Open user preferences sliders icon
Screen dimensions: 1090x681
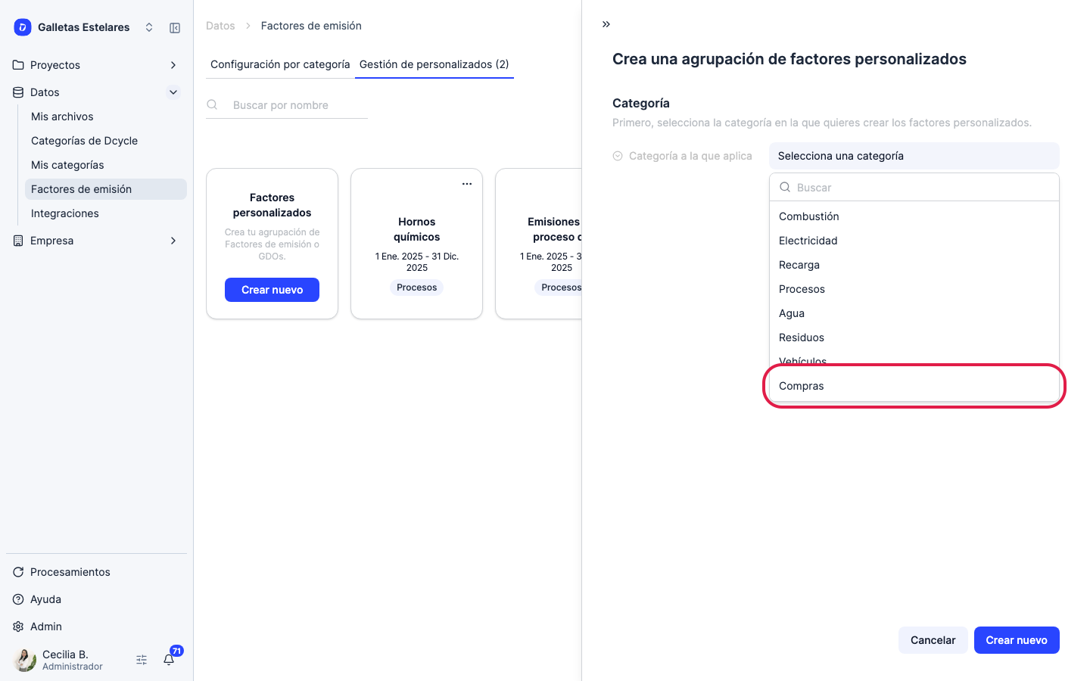(x=142, y=660)
